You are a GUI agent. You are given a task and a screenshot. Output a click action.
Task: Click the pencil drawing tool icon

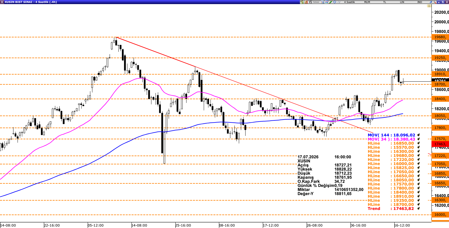[x=330, y=2]
